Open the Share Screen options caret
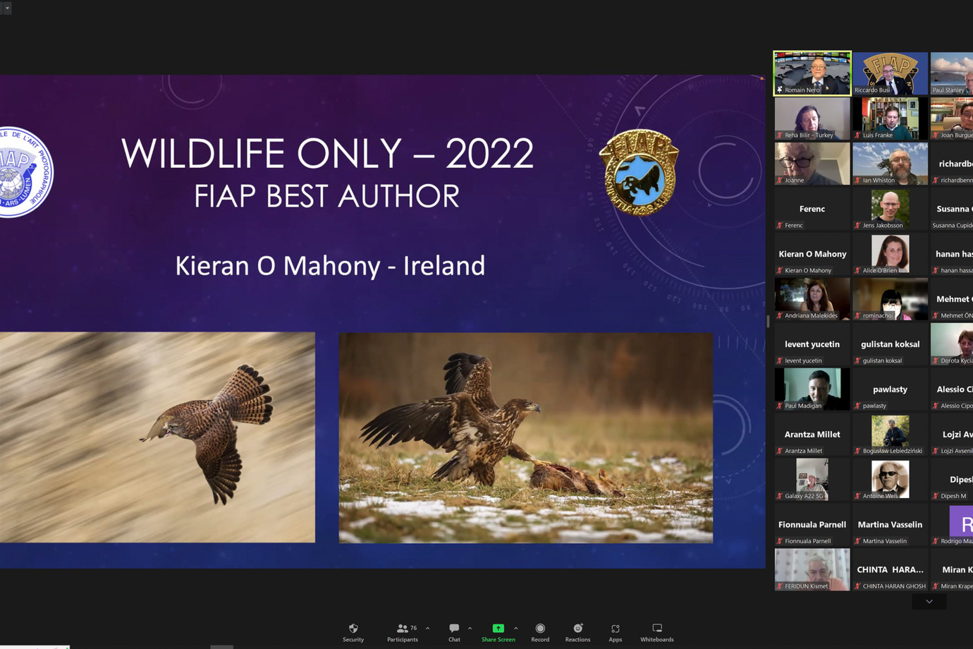973x649 pixels. (515, 628)
